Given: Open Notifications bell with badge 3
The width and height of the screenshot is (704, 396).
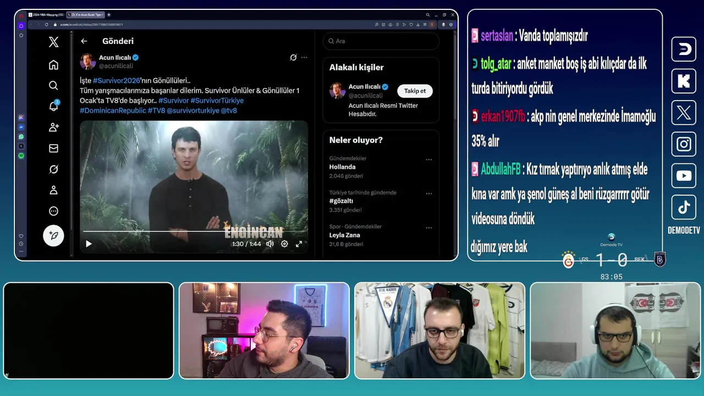Looking at the screenshot, I should tap(53, 106).
